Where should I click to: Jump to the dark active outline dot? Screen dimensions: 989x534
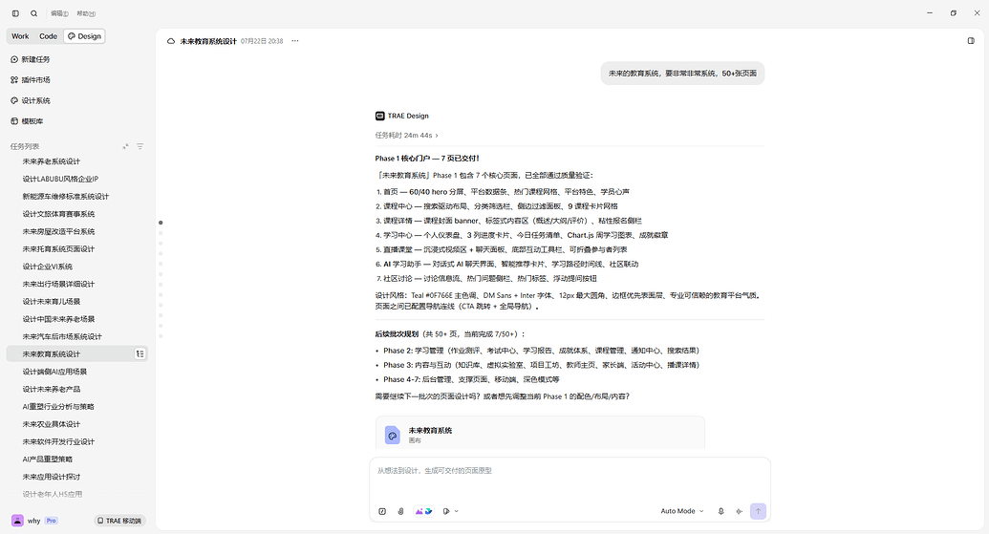(x=161, y=223)
